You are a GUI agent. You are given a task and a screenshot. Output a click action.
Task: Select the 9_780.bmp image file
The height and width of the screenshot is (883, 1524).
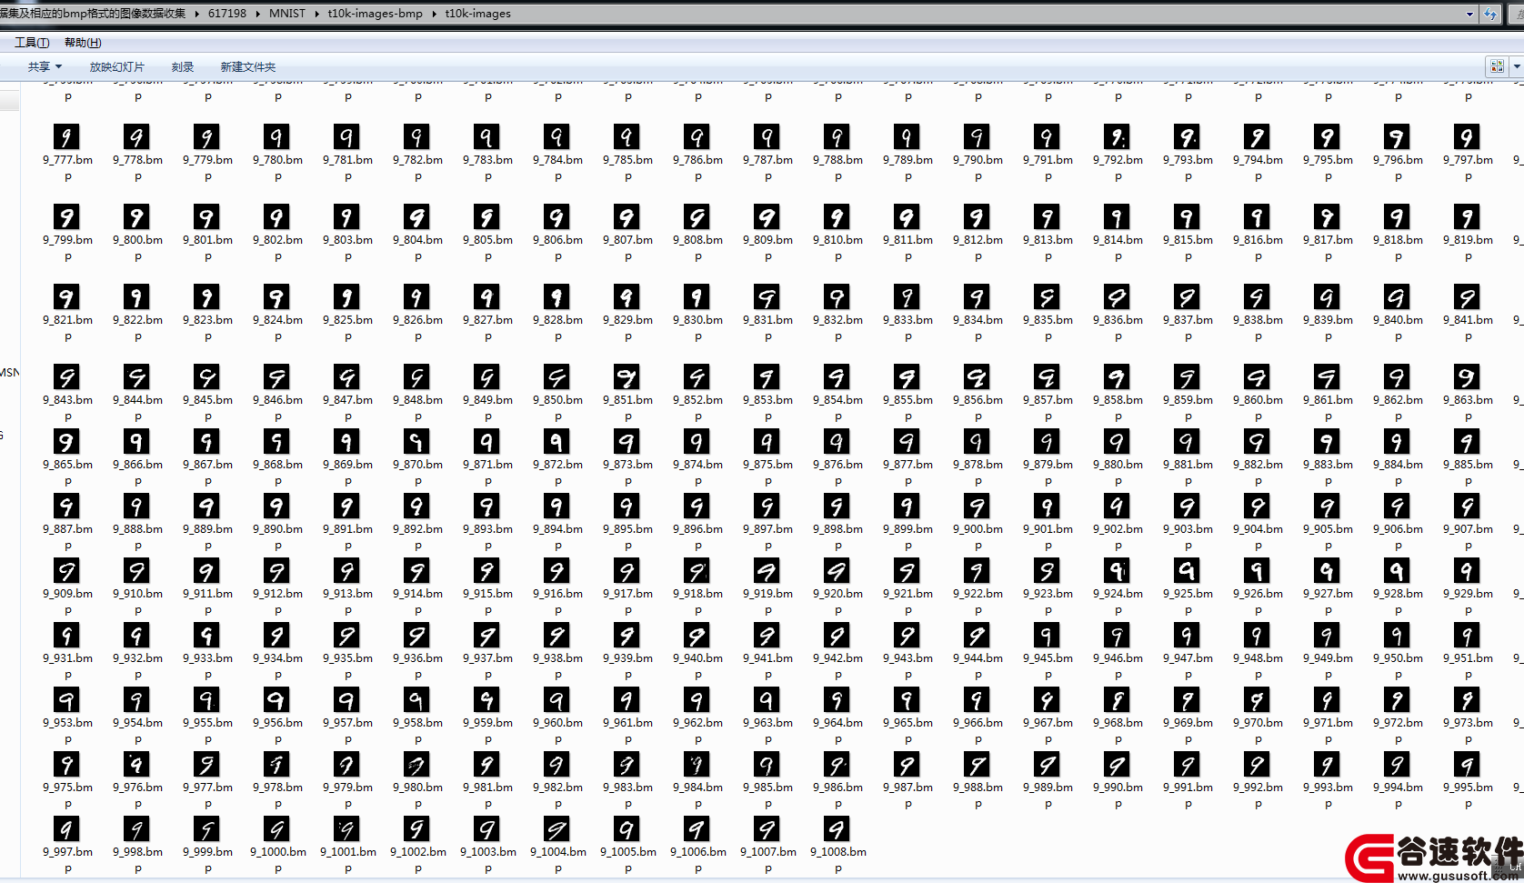coord(277,151)
